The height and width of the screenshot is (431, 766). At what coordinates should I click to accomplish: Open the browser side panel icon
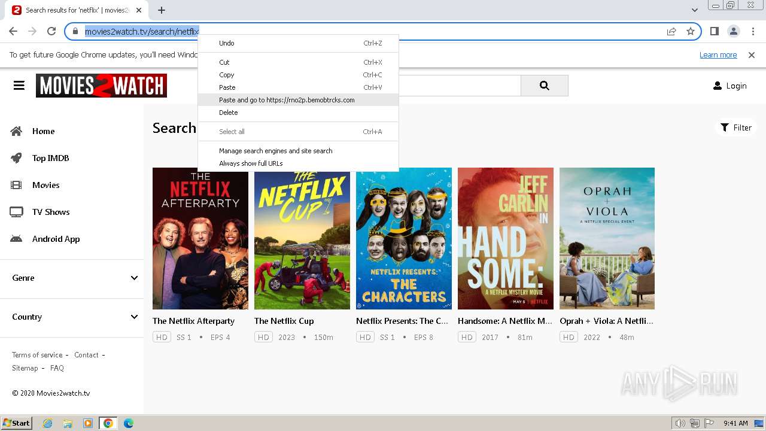(715, 31)
